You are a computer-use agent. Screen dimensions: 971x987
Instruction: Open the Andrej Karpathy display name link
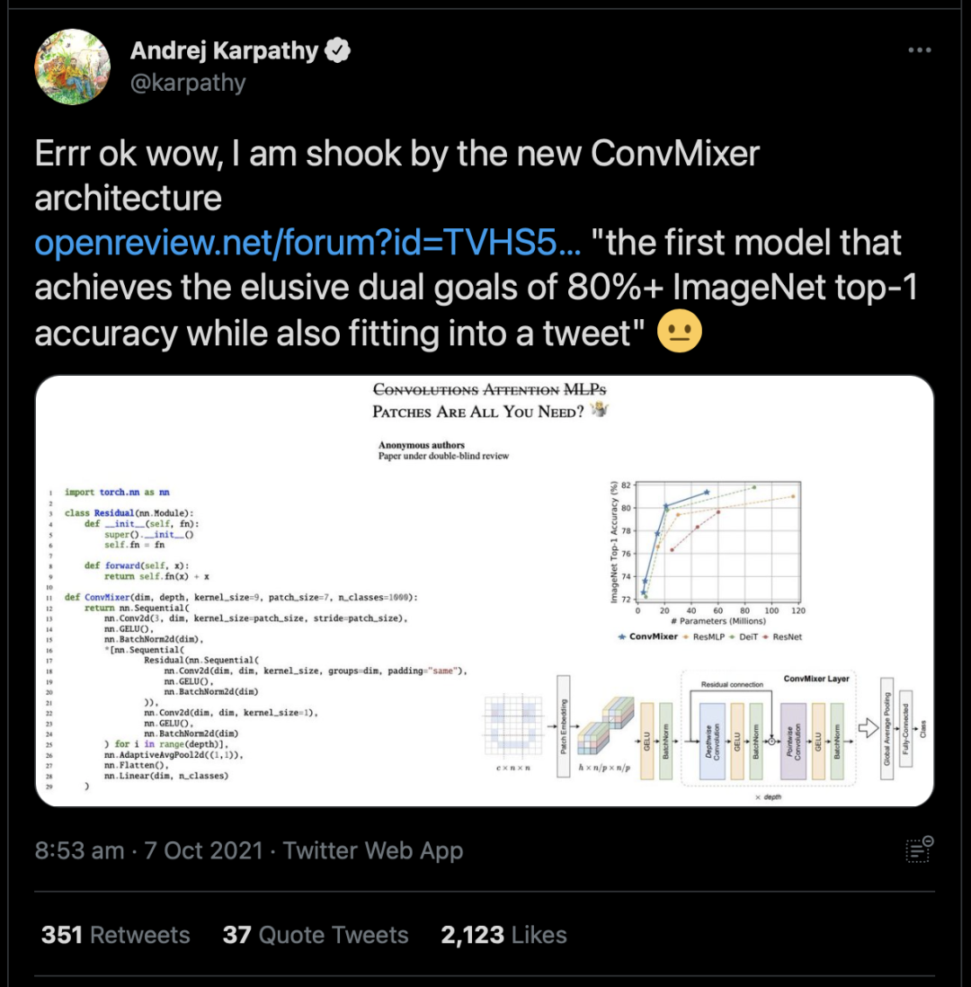pyautogui.click(x=224, y=50)
